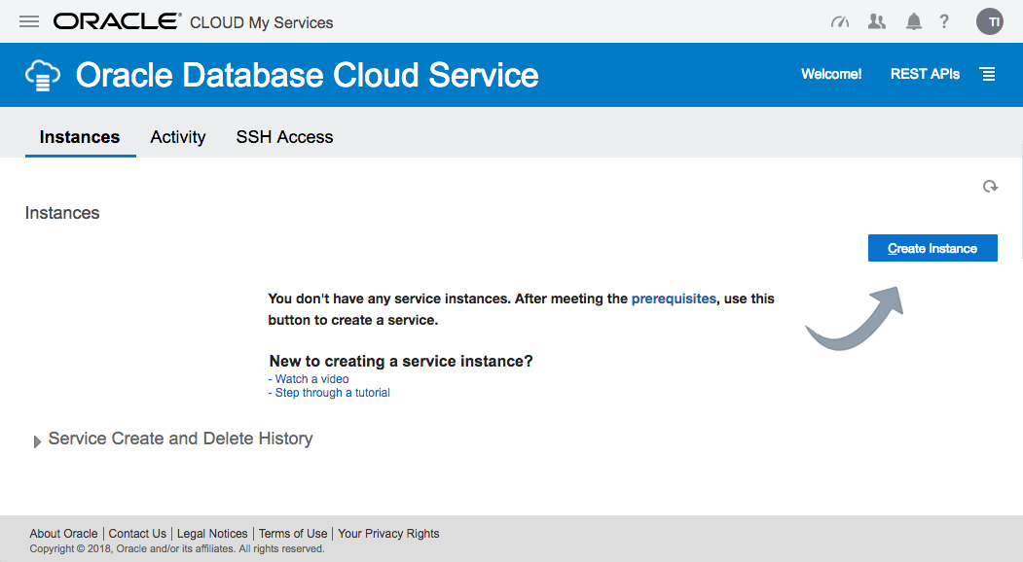Open the Welcome! link

[831, 74]
